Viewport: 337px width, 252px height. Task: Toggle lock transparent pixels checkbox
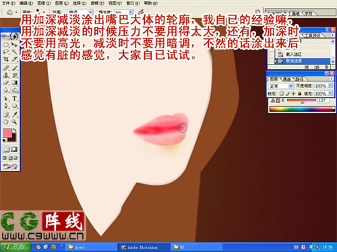pyautogui.click(x=282, y=93)
